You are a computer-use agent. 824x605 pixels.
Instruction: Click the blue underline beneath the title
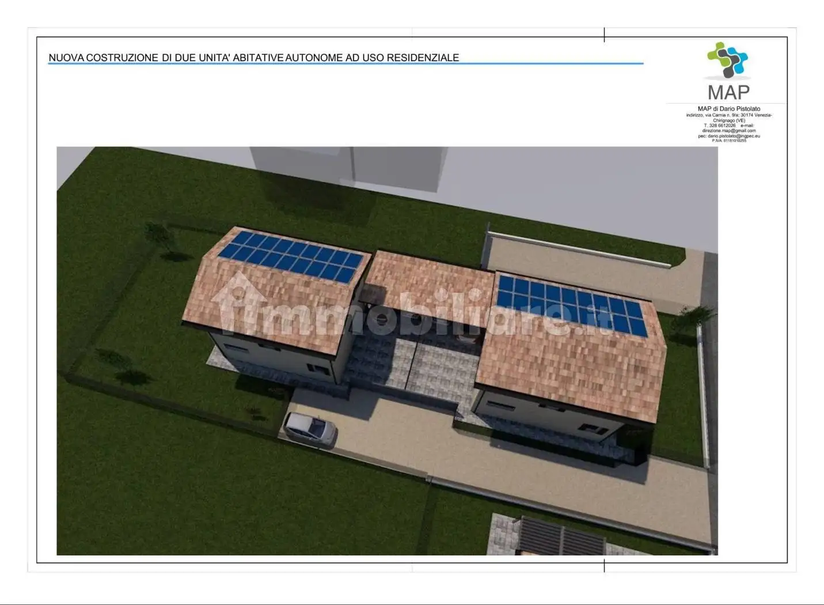click(345, 64)
